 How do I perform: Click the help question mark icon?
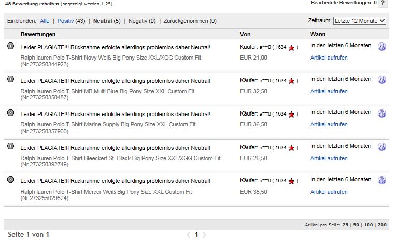point(382,3)
